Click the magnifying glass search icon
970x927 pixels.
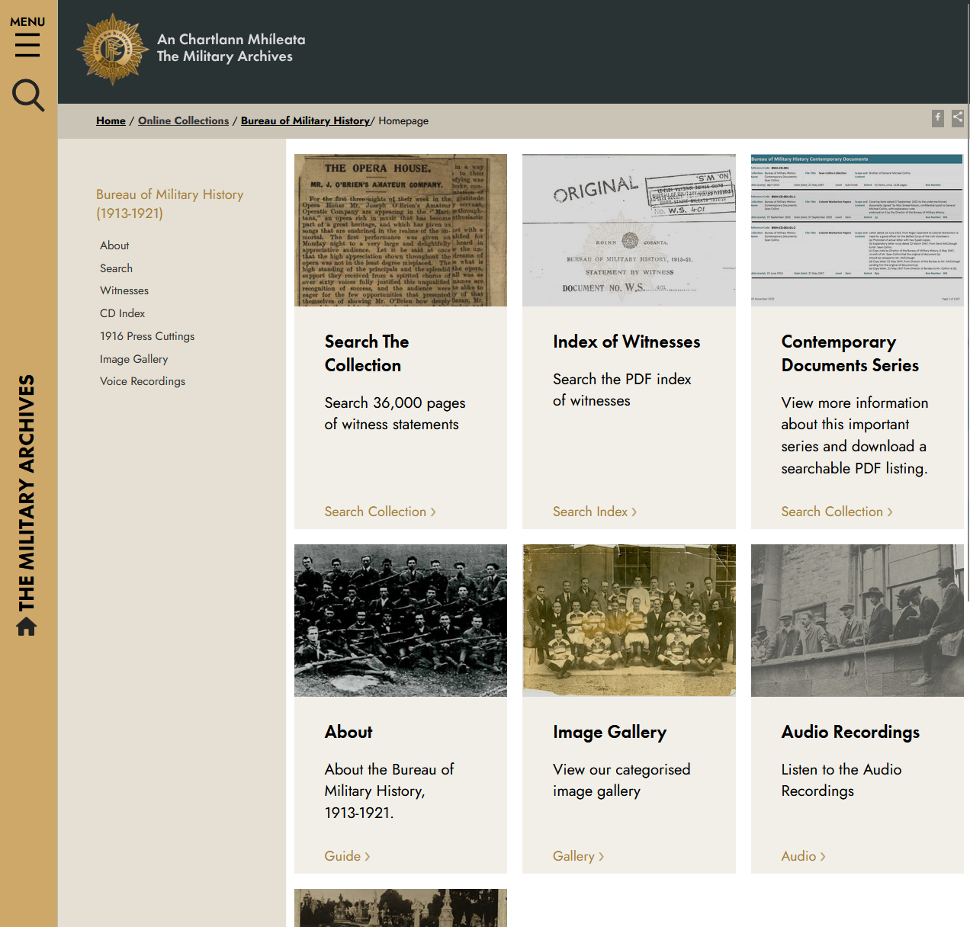(x=28, y=95)
